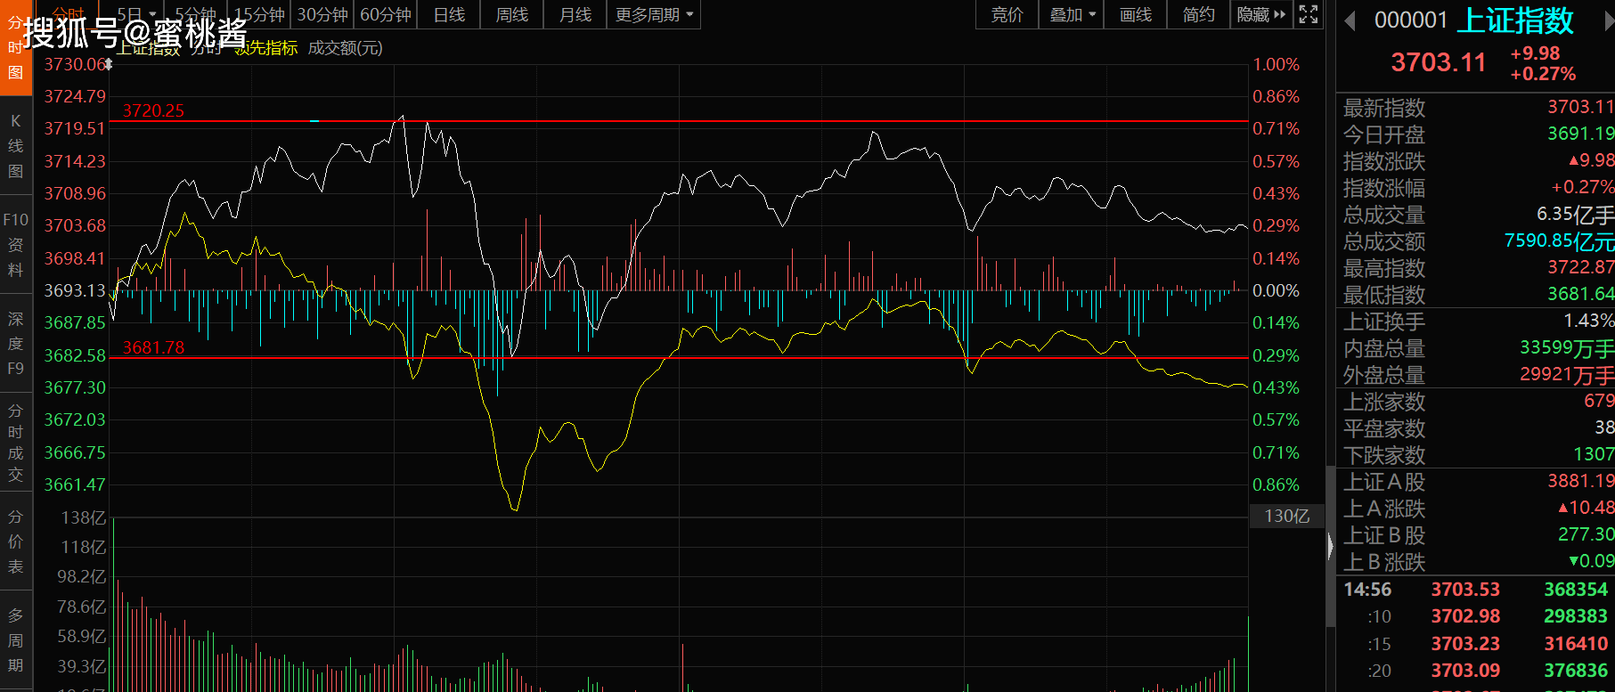The height and width of the screenshot is (692, 1615).
Task: Click the 3681.78 support line label
Action: point(153,347)
